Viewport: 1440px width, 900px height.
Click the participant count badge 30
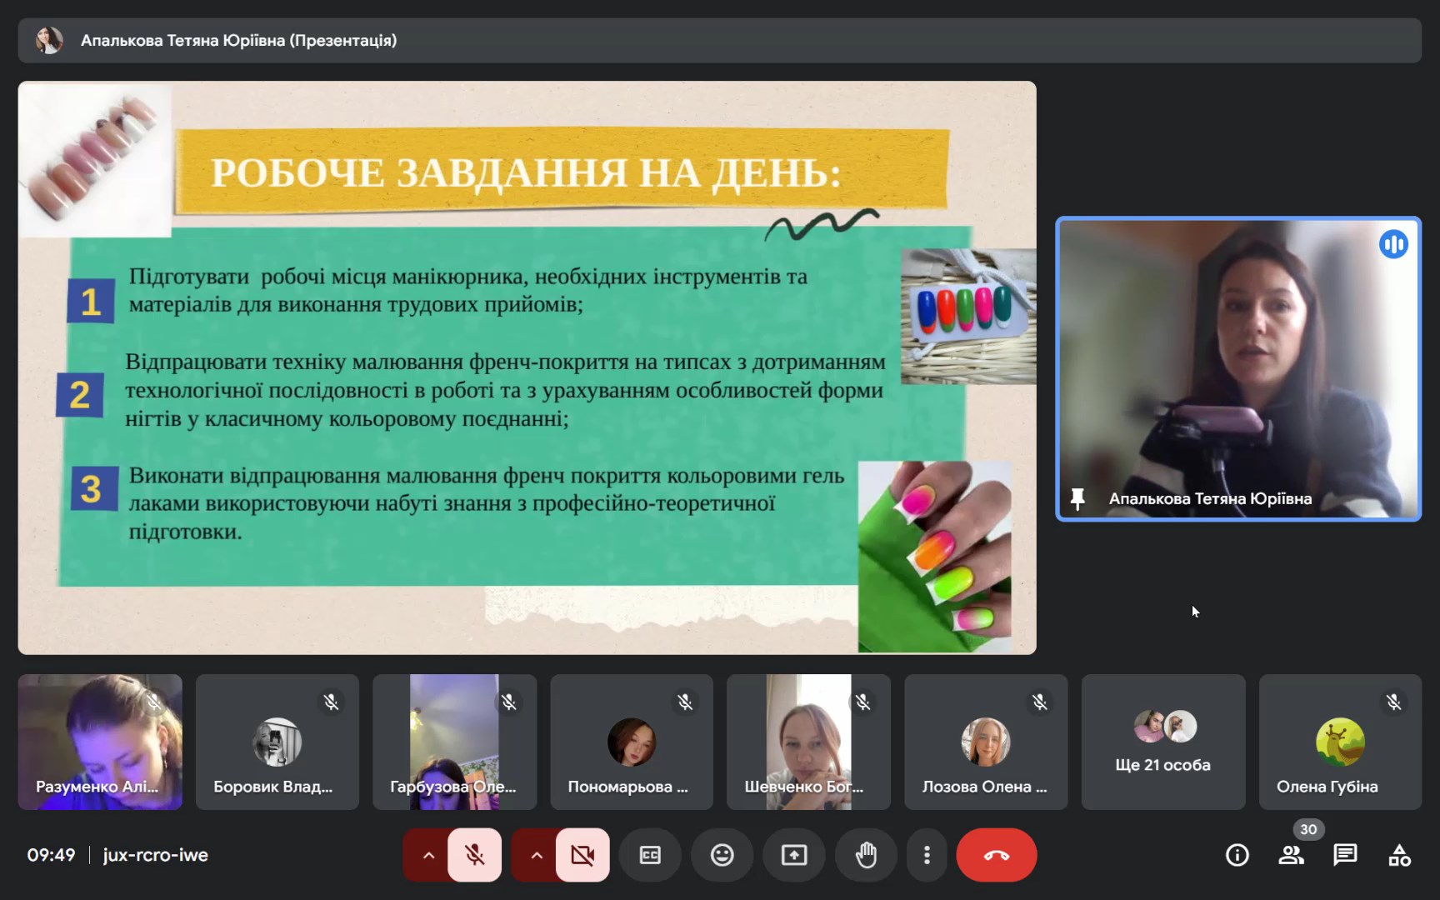pos(1308,829)
